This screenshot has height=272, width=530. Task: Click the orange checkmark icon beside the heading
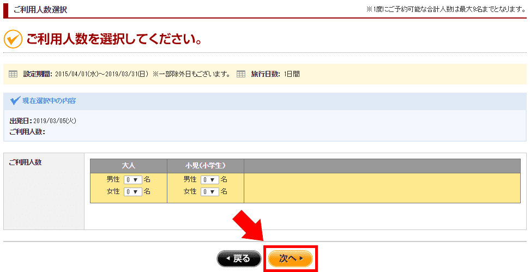coord(13,40)
